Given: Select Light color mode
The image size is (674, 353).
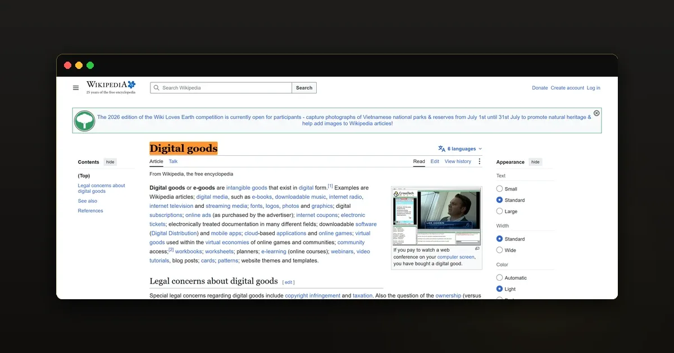Looking at the screenshot, I should 499,289.
